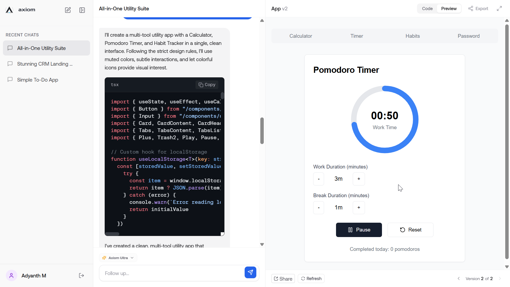Viewport: 510px width, 287px height.
Task: Go to previous version arrow
Action: [459, 278]
